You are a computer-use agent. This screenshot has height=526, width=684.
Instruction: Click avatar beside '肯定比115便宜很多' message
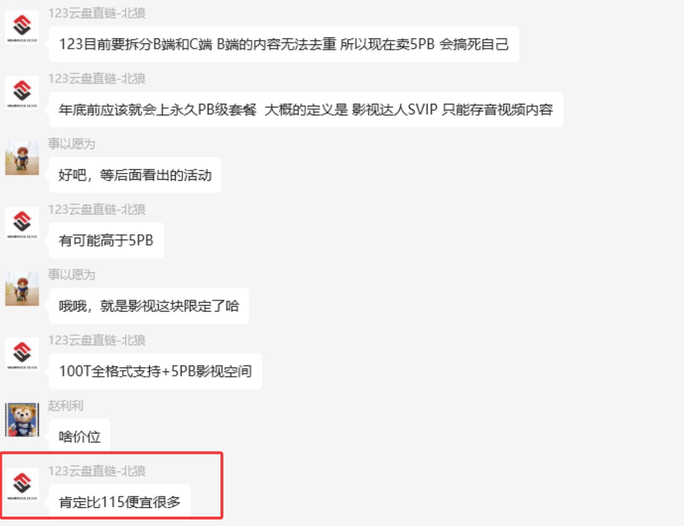coord(22,485)
